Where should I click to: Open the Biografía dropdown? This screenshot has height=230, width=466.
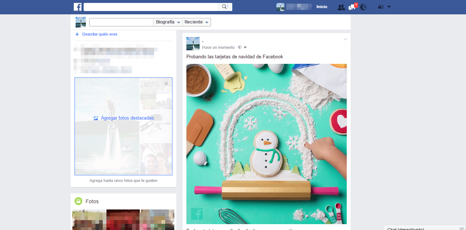[x=168, y=22]
